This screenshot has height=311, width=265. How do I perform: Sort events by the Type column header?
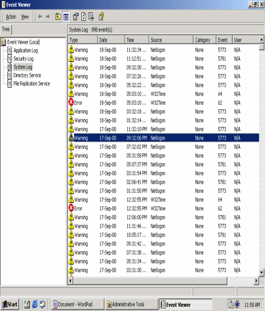[x=83, y=40]
